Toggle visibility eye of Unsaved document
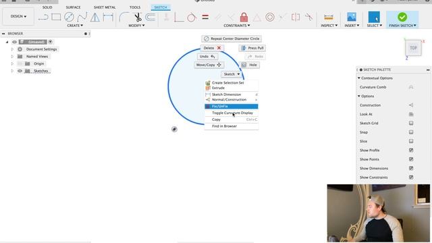 [14, 42]
